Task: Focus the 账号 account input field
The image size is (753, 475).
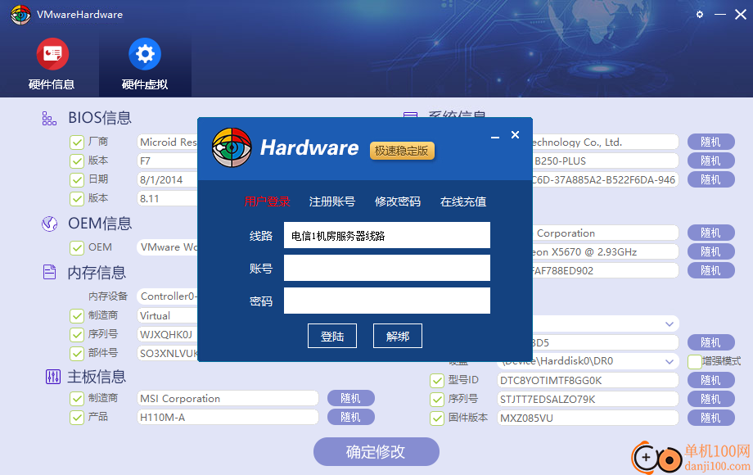Action: pyautogui.click(x=387, y=268)
